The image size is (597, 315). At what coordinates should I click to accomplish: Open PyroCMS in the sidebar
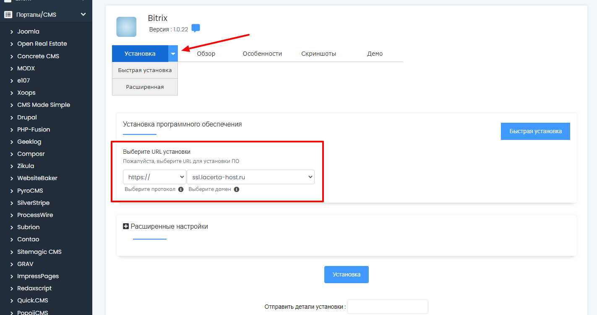(30, 191)
